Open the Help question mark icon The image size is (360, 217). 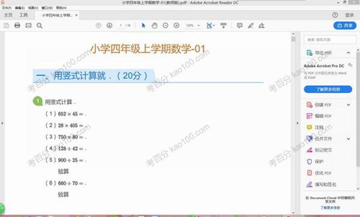335,15
